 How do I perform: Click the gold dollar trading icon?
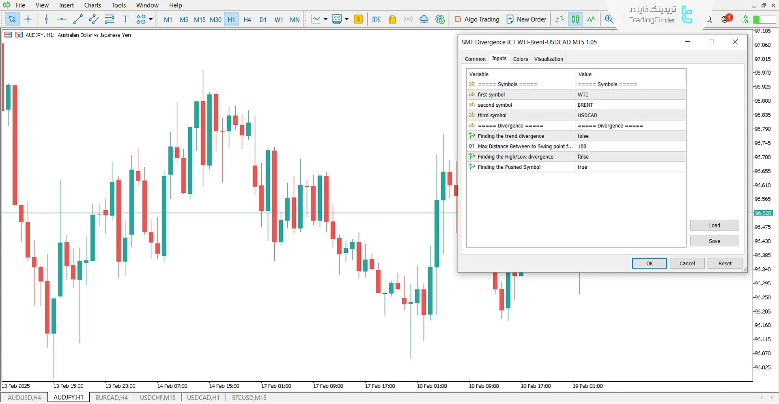click(358, 19)
